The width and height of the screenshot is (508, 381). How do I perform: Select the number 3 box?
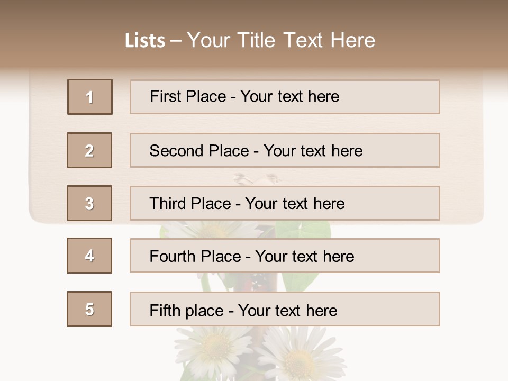click(89, 203)
